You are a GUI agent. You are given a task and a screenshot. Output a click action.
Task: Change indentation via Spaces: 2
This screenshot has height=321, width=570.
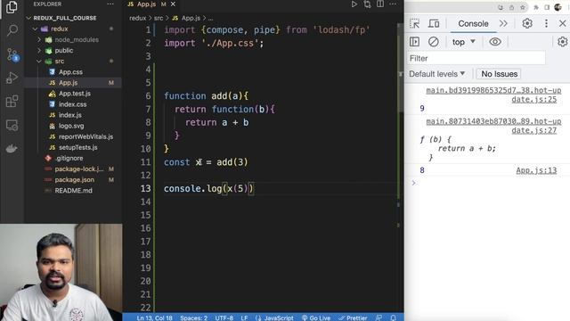(193, 317)
